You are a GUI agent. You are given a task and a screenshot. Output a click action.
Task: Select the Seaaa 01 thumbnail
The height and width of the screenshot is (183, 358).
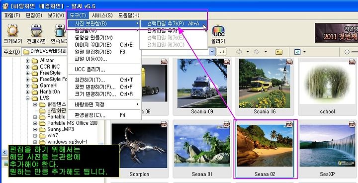click(202, 149)
